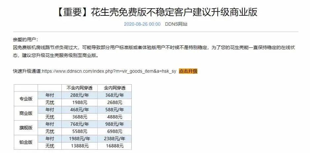Click the 368元/年 price cell
310x153 pixels.
[115, 95]
